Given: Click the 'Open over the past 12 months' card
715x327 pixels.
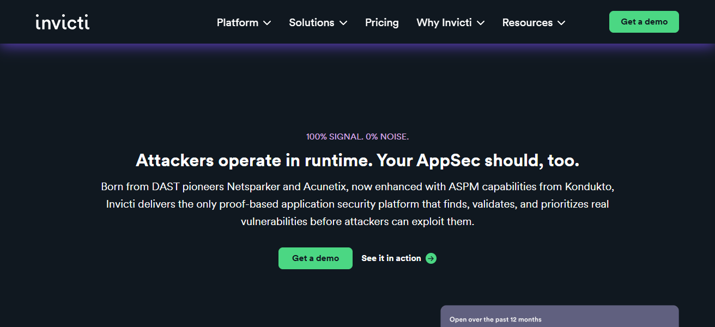Looking at the screenshot, I should [560, 316].
